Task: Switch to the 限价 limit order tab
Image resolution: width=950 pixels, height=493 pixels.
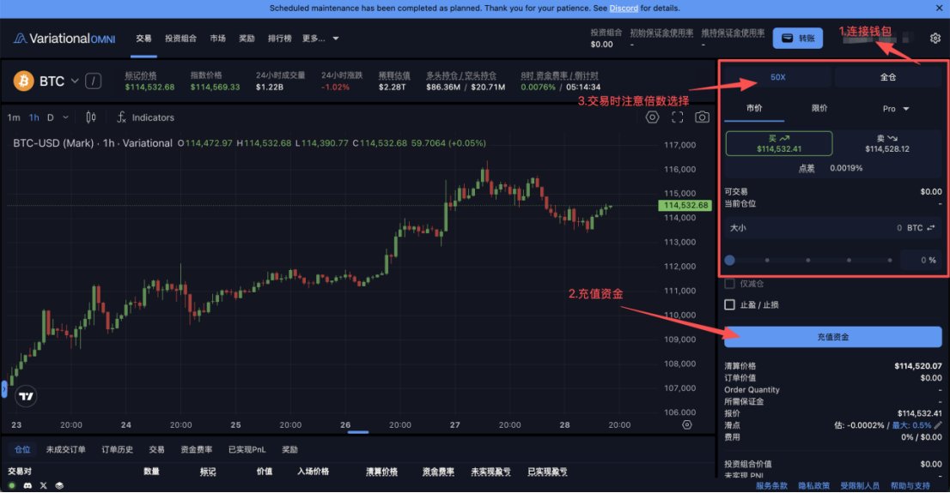Action: [819, 108]
